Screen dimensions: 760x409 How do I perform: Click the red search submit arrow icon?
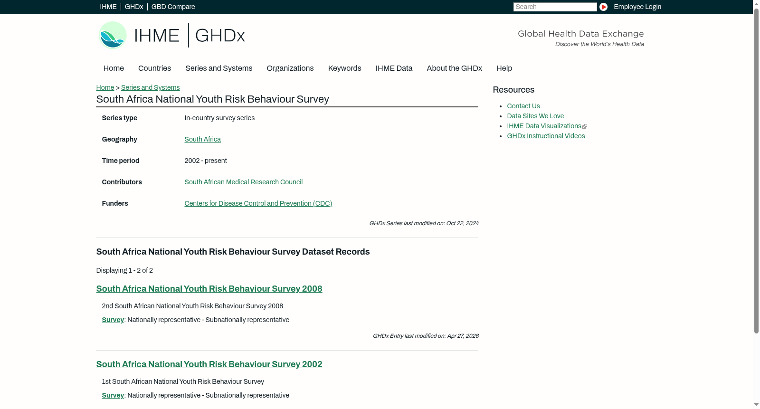tap(603, 7)
